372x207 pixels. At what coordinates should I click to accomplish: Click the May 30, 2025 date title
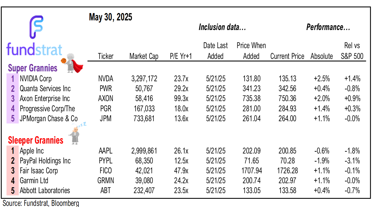pyautogui.click(x=111, y=18)
